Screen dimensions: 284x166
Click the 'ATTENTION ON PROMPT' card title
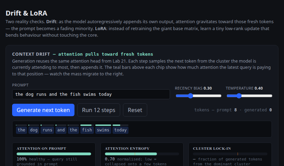tap(42, 148)
